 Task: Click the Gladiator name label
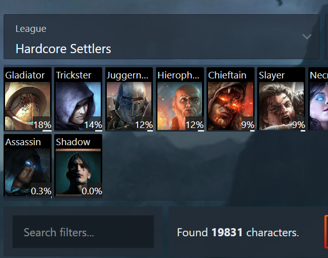click(25, 75)
